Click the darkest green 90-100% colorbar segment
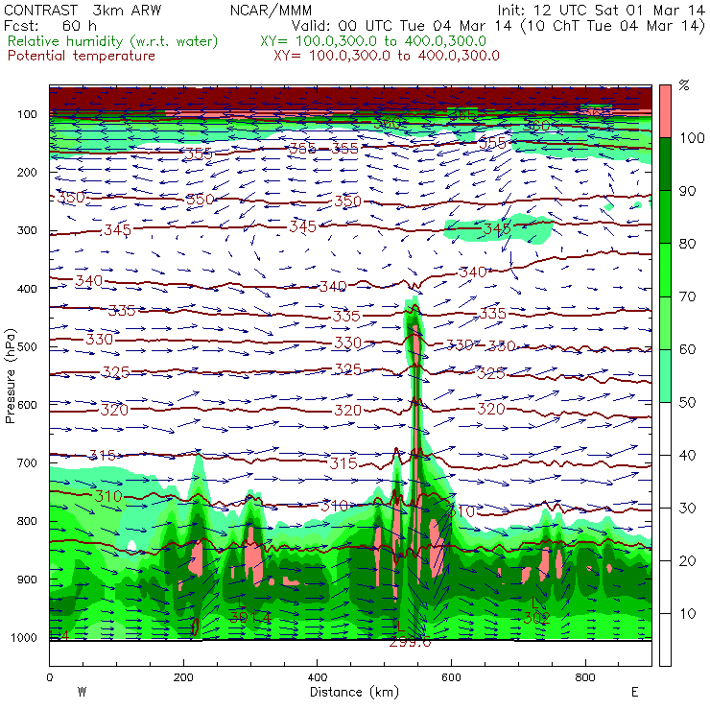The height and width of the screenshot is (710, 710). point(665,164)
